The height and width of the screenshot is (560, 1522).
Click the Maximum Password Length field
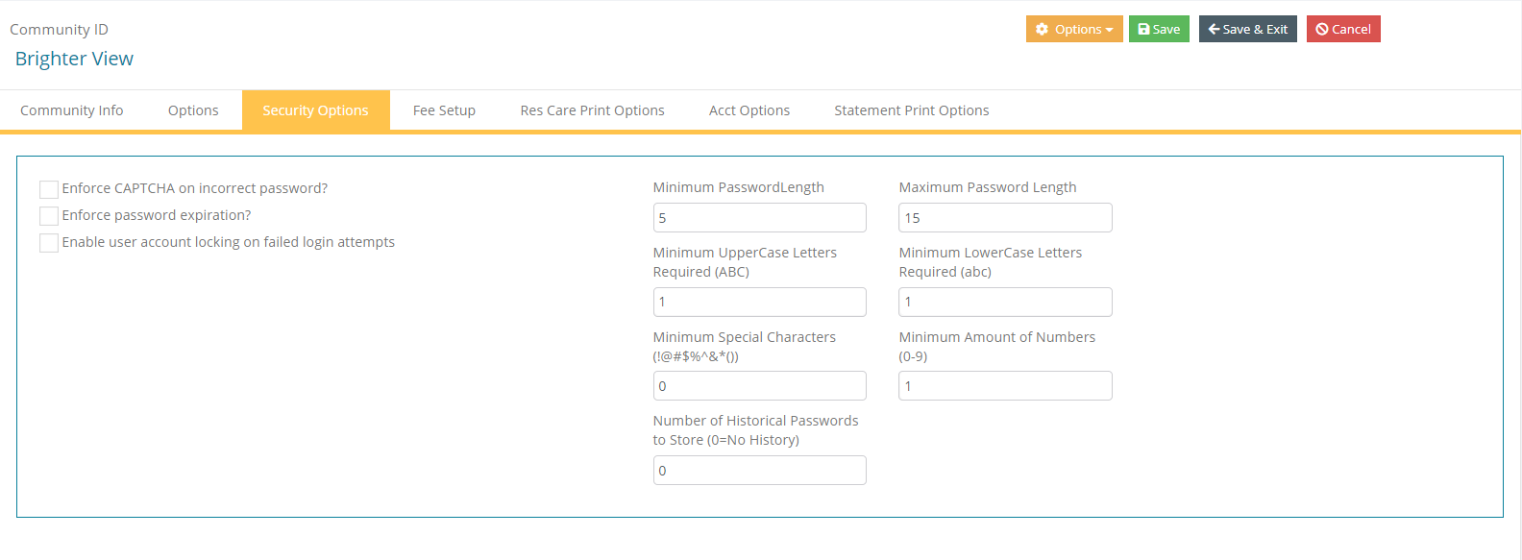pos(1005,218)
